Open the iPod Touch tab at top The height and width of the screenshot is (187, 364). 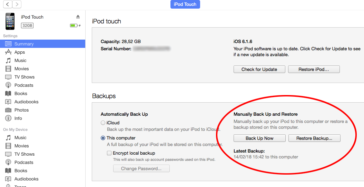(185, 4)
